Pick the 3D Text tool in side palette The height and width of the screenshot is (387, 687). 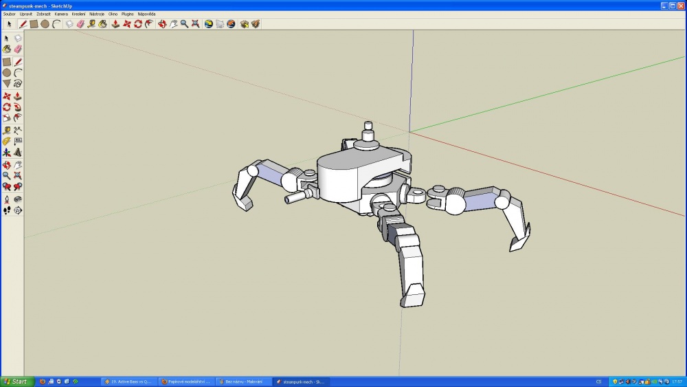18,152
